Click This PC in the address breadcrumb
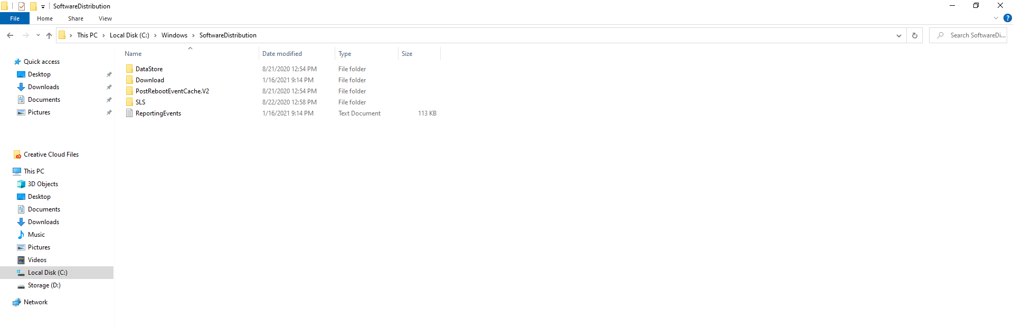Viewport: 1013px width, 328px height. (87, 35)
